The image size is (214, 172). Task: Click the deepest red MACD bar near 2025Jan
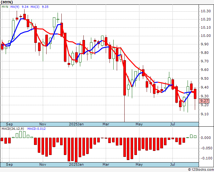(x=76, y=150)
